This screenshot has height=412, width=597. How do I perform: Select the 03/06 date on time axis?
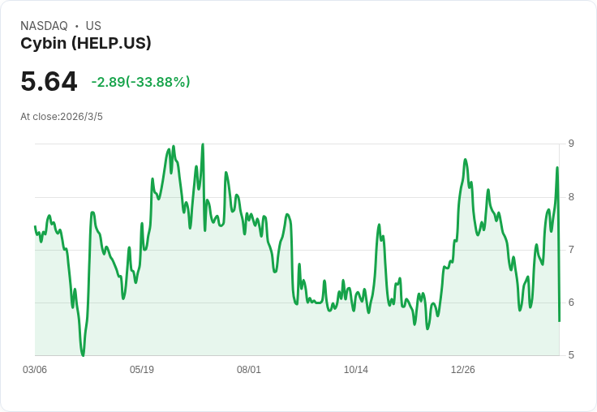tap(35, 370)
